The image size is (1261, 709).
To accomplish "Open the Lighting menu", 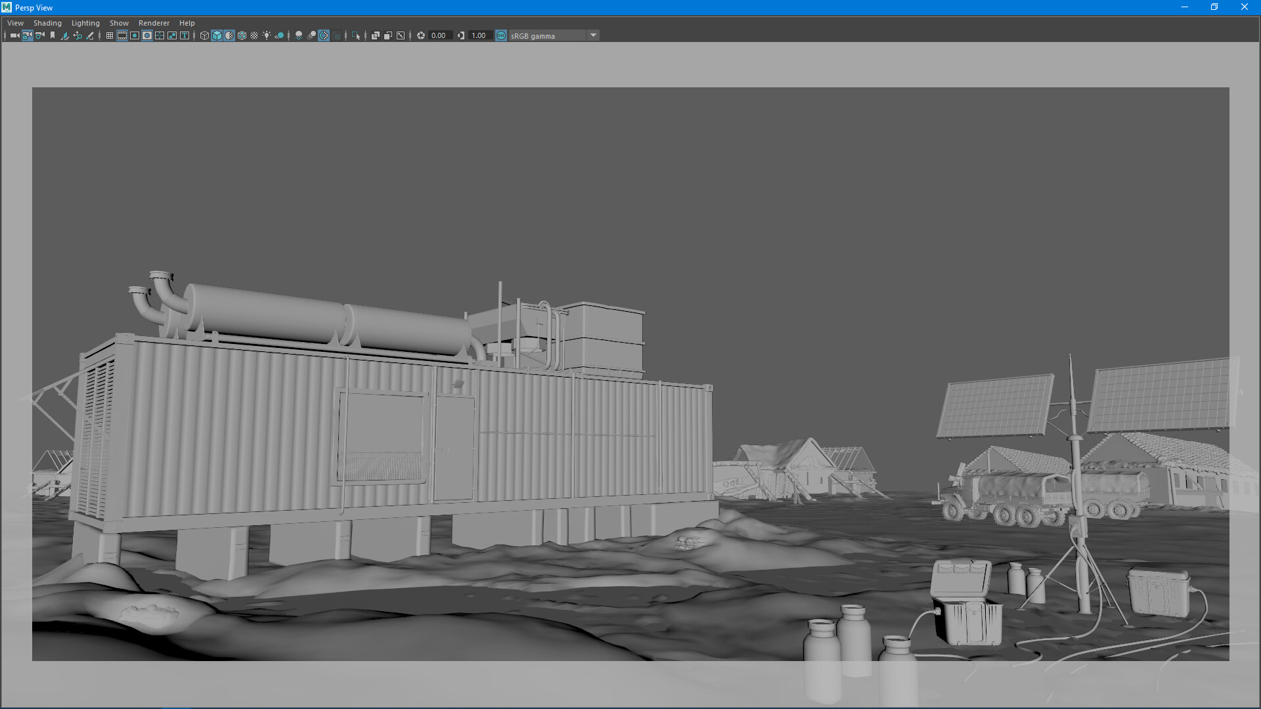I will (85, 23).
